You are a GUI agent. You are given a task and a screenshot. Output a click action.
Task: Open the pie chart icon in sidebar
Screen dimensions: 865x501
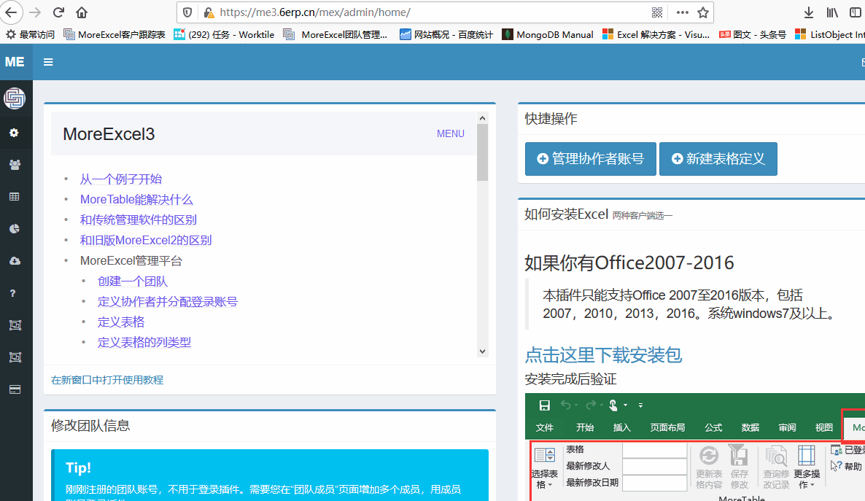click(x=14, y=229)
